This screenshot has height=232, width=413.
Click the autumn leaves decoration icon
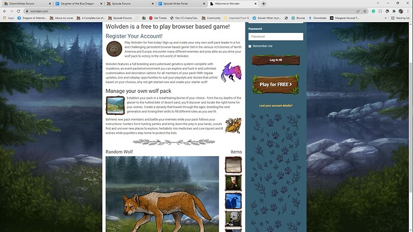tap(233, 126)
